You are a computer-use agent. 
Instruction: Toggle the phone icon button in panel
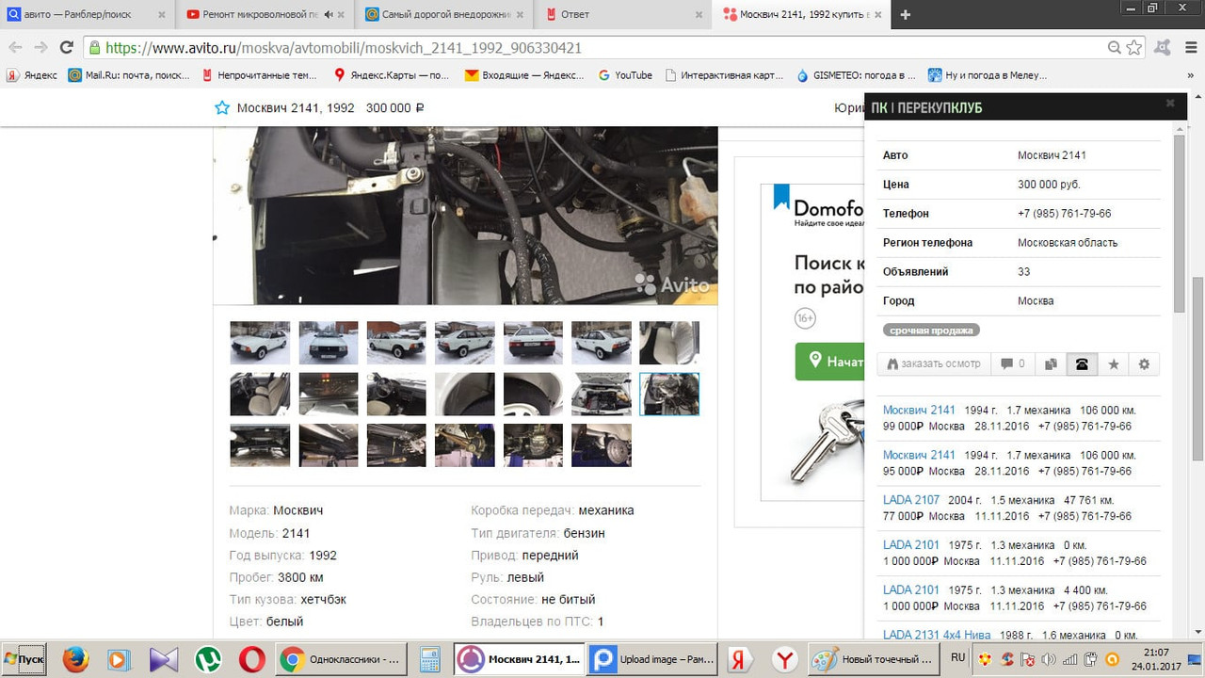[1082, 363]
